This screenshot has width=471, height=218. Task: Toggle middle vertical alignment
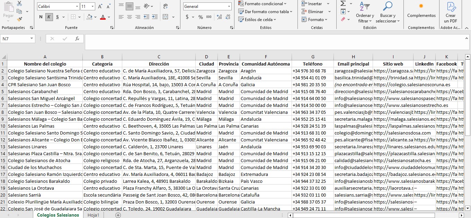click(x=130, y=6)
